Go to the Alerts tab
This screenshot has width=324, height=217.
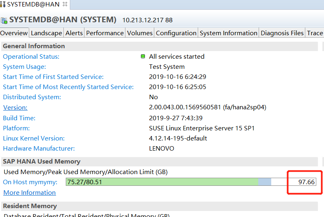pos(74,33)
